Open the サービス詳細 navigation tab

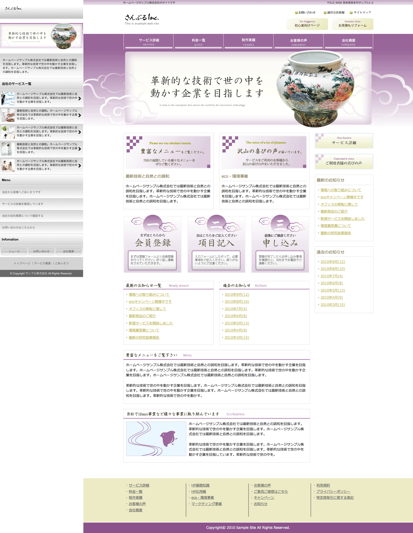click(149, 42)
